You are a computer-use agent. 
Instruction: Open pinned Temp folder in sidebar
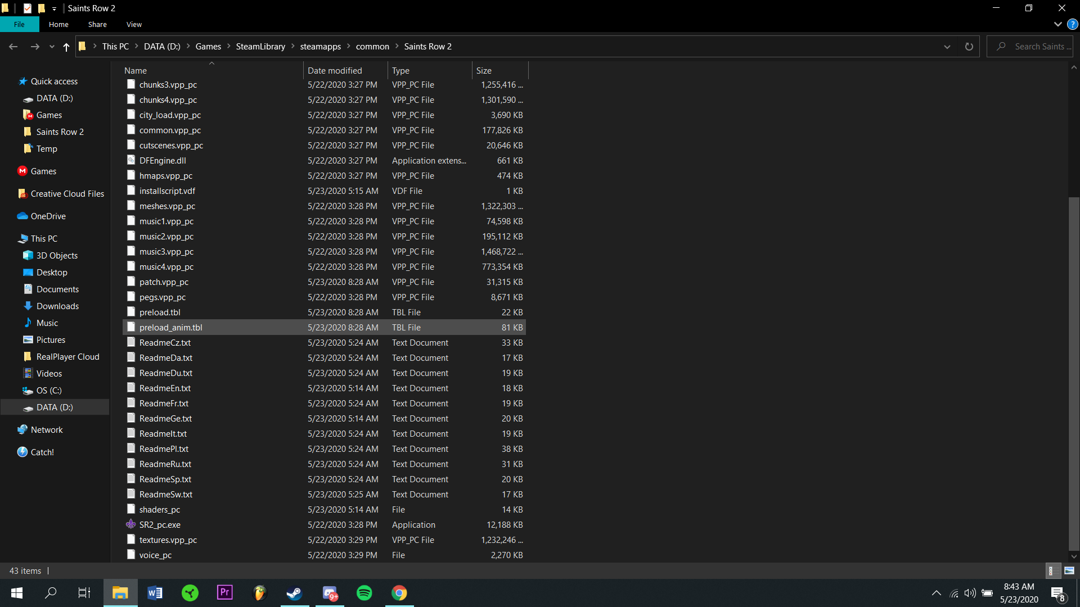point(47,149)
